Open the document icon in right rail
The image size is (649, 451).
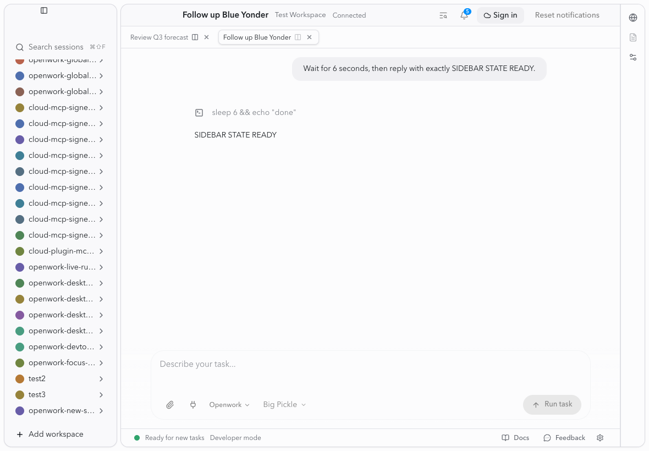pos(633,37)
